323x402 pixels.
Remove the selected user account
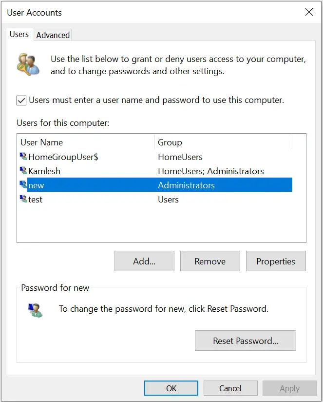pyautogui.click(x=210, y=261)
